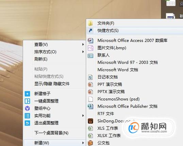183x146 pixels.
Task: Click the contact card icon beside 联系人
Action: (x=90, y=56)
